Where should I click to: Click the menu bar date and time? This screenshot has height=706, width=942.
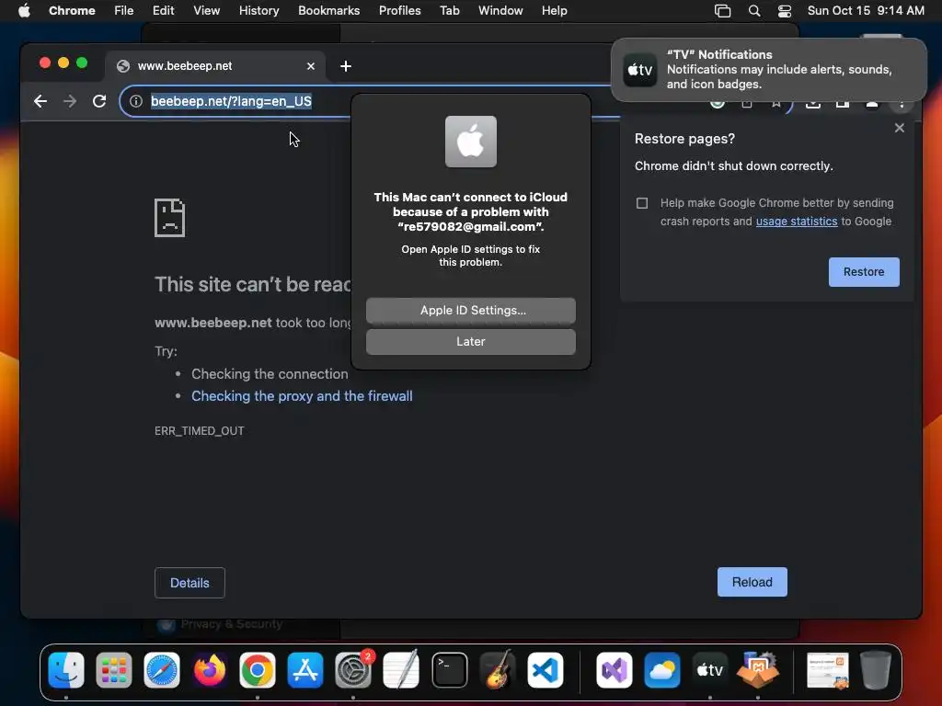pyautogui.click(x=866, y=11)
